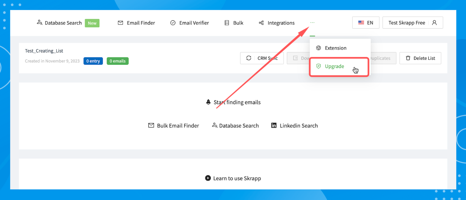Click the rocket icon beside Start finding emails

click(208, 102)
